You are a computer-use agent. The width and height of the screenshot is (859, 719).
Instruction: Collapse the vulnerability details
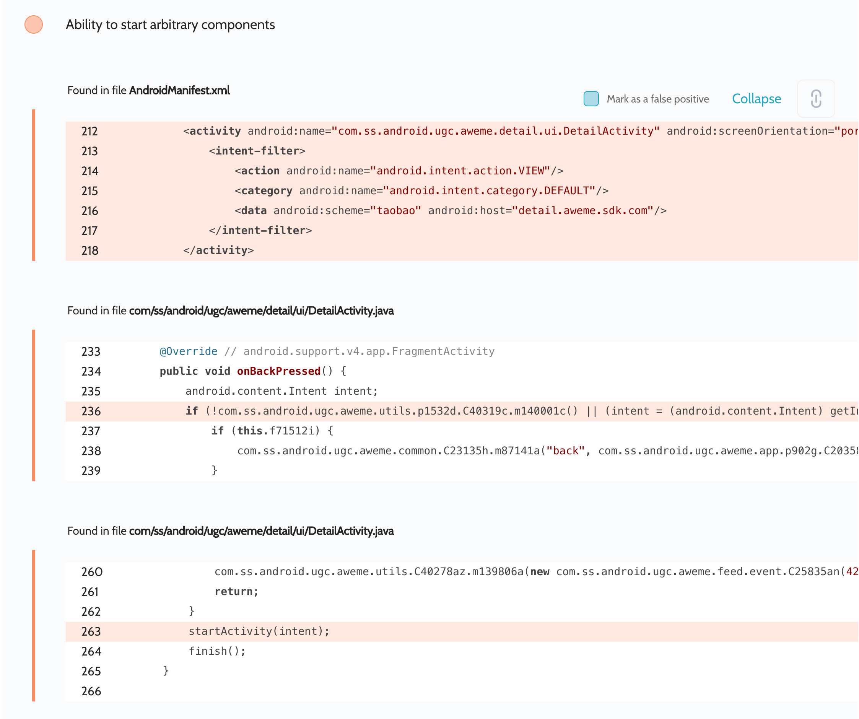point(756,99)
